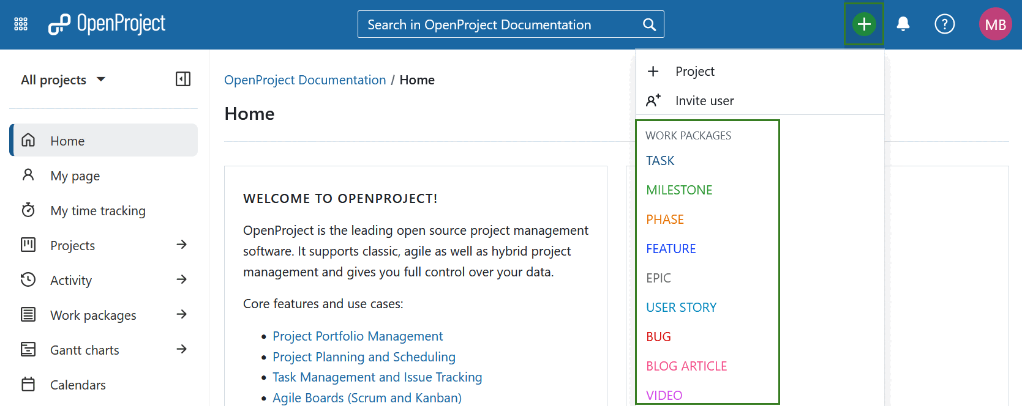Expand the Work packages submenu arrow
Image resolution: width=1022 pixels, height=406 pixels.
pos(181,315)
